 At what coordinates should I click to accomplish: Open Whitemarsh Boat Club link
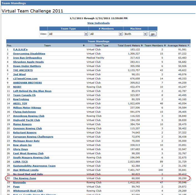coord(28,191)
